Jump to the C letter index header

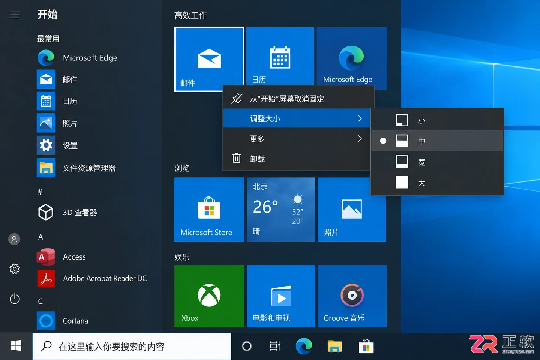click(40, 301)
